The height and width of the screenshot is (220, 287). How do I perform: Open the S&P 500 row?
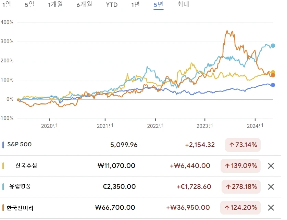click(x=20, y=145)
